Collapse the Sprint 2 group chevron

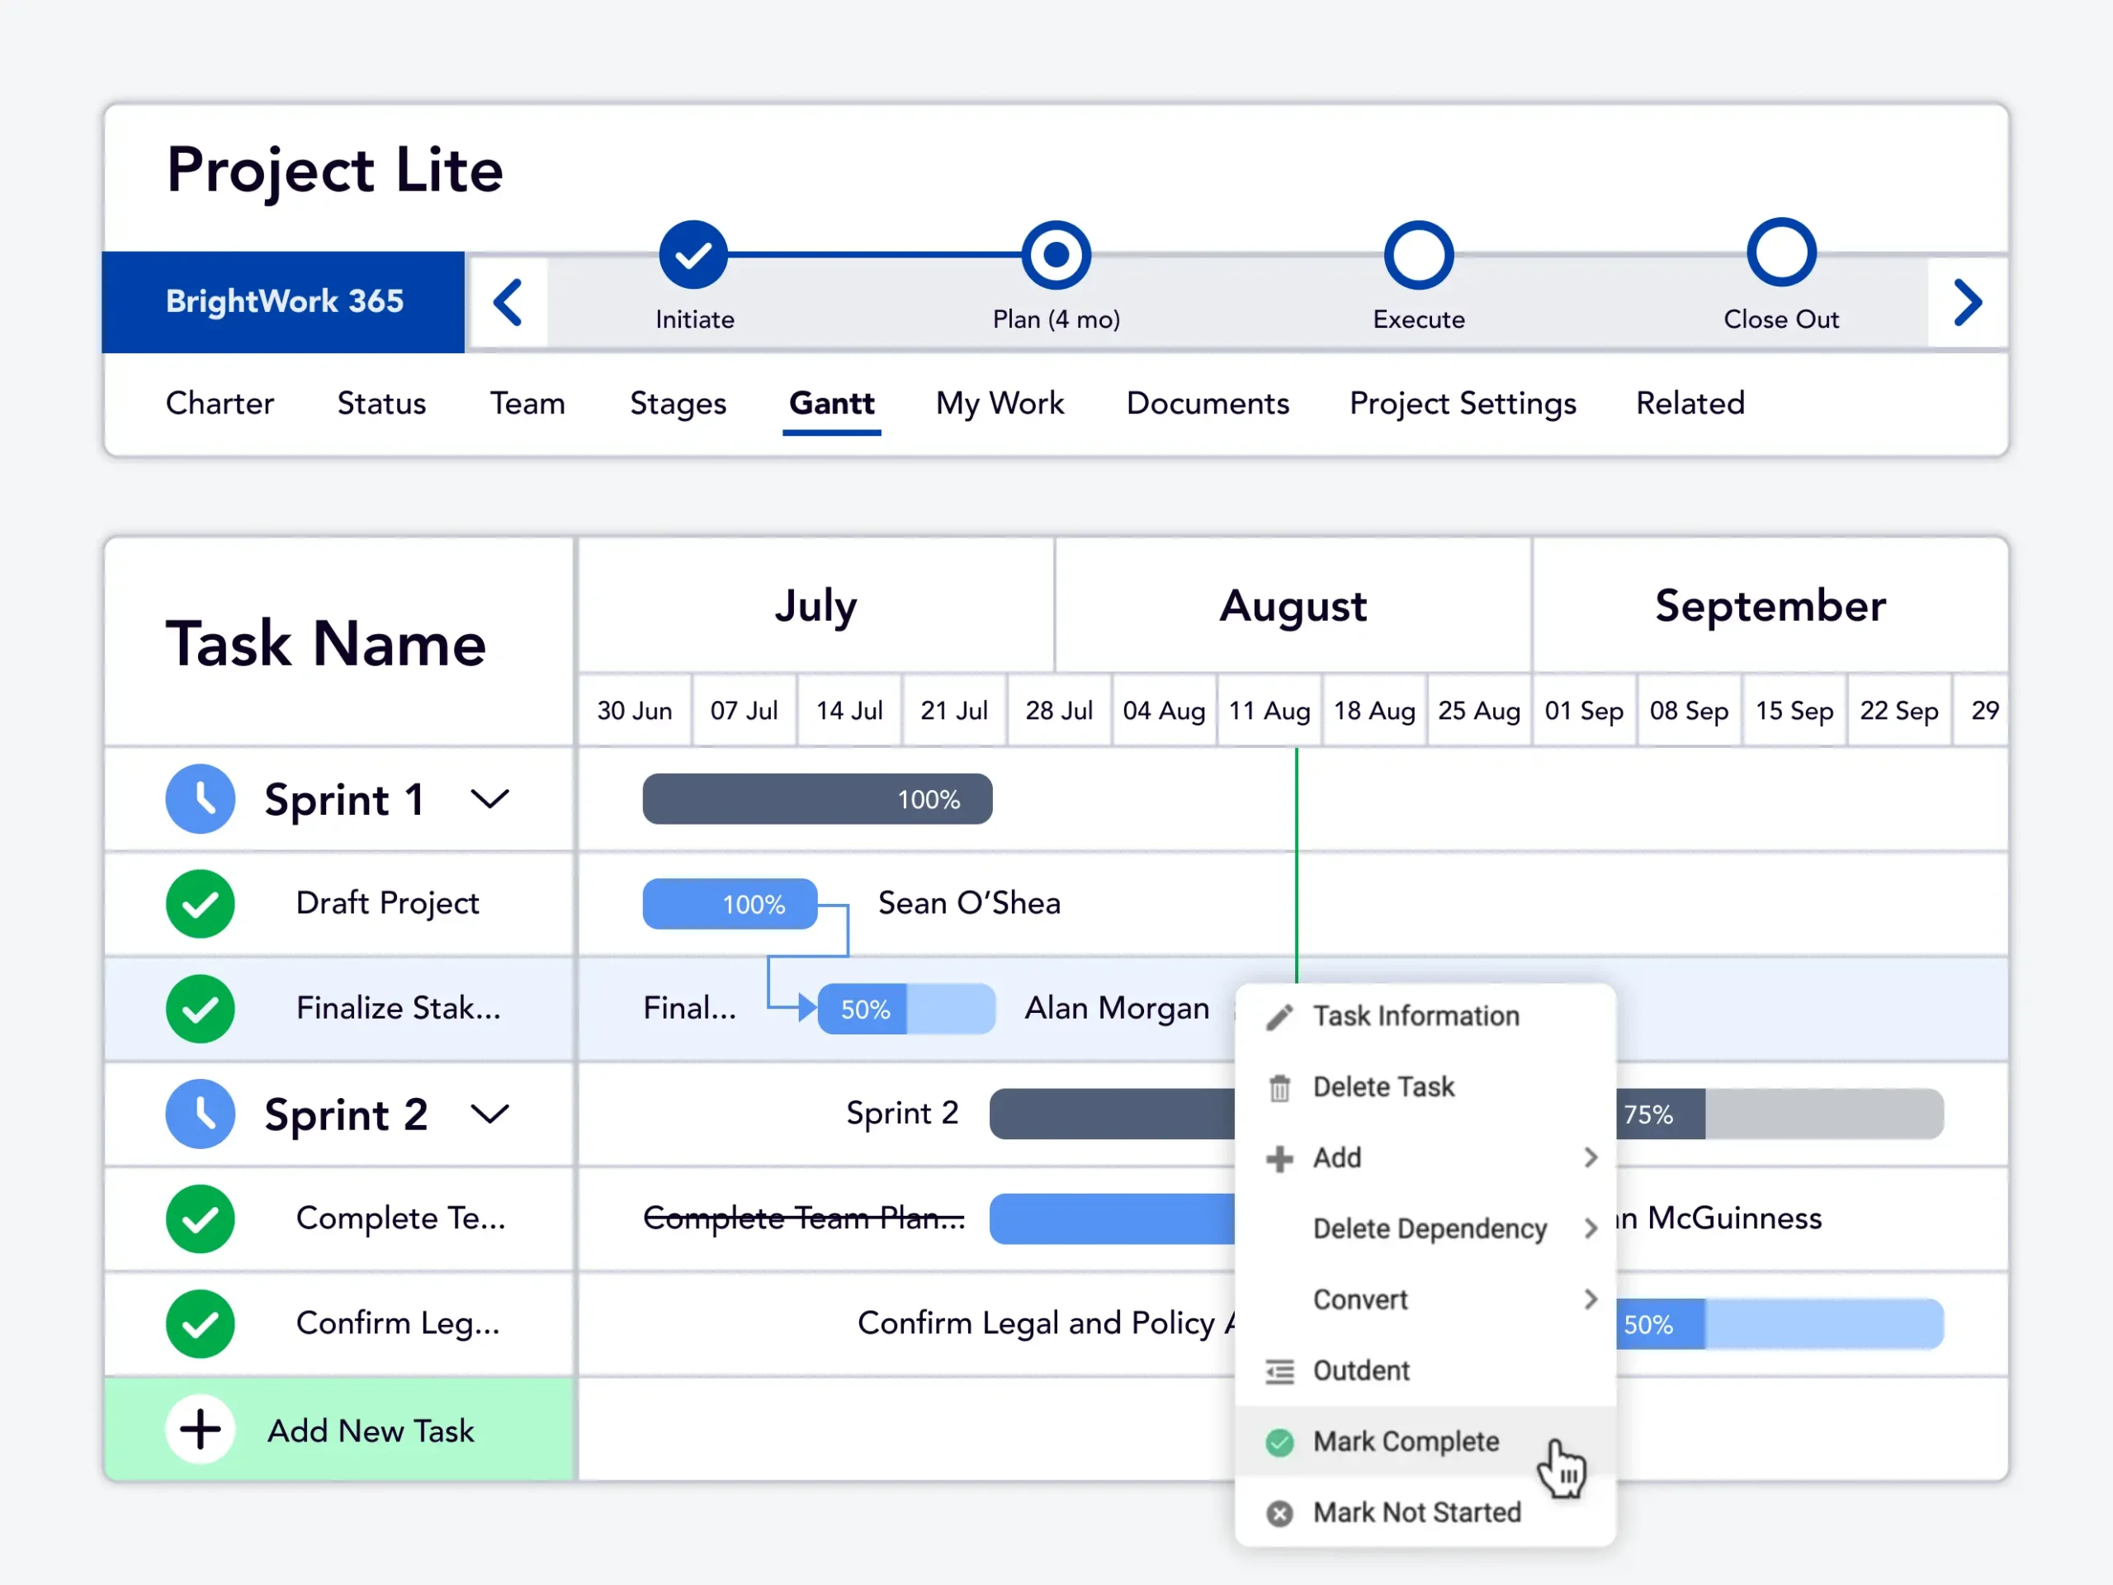point(490,1114)
